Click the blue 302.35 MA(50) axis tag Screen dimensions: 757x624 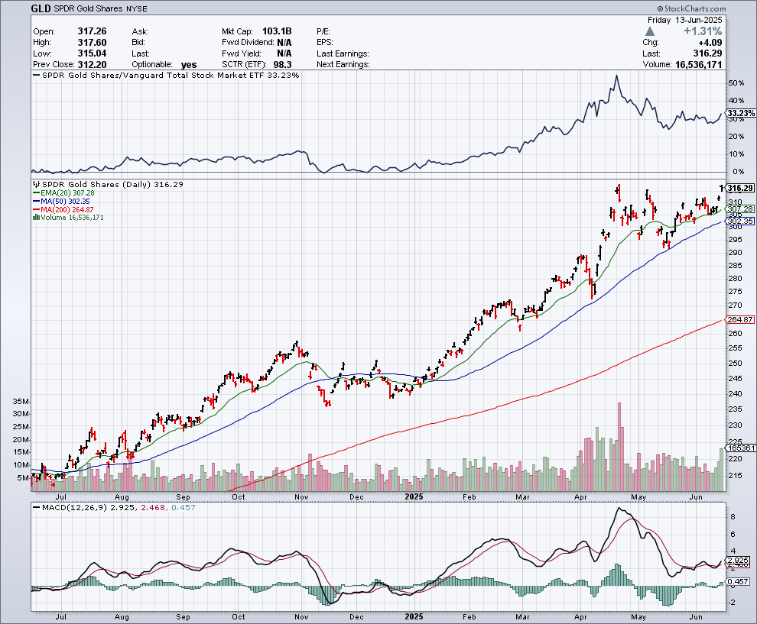coord(741,221)
